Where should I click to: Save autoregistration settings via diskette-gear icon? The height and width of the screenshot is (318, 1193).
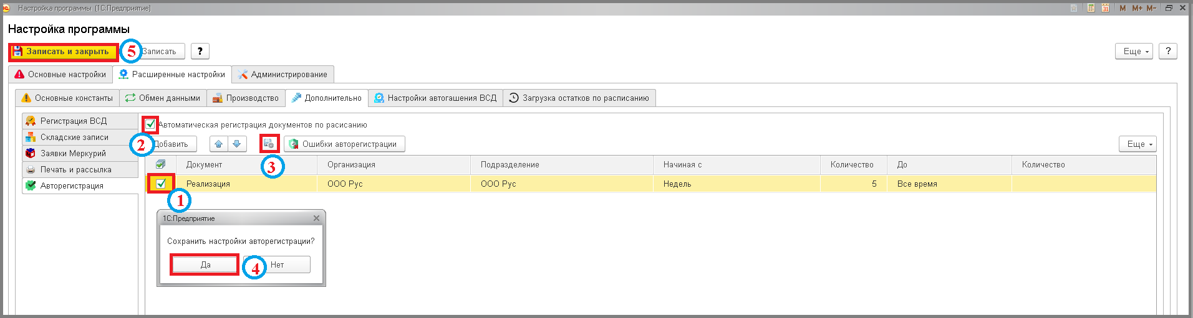click(x=269, y=144)
